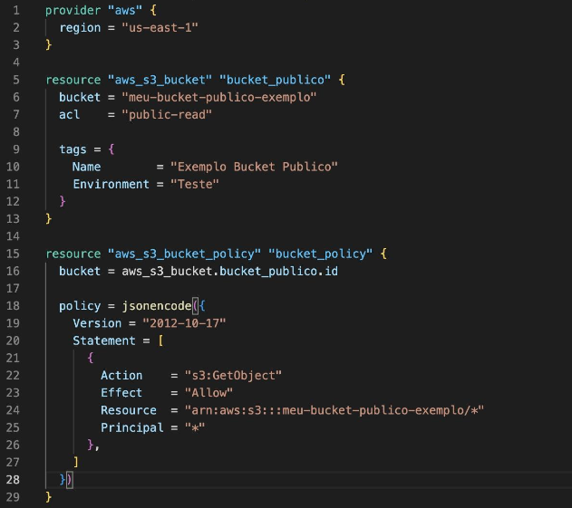
Task: Click the Resource ARN string on line 24
Action: click(x=334, y=410)
